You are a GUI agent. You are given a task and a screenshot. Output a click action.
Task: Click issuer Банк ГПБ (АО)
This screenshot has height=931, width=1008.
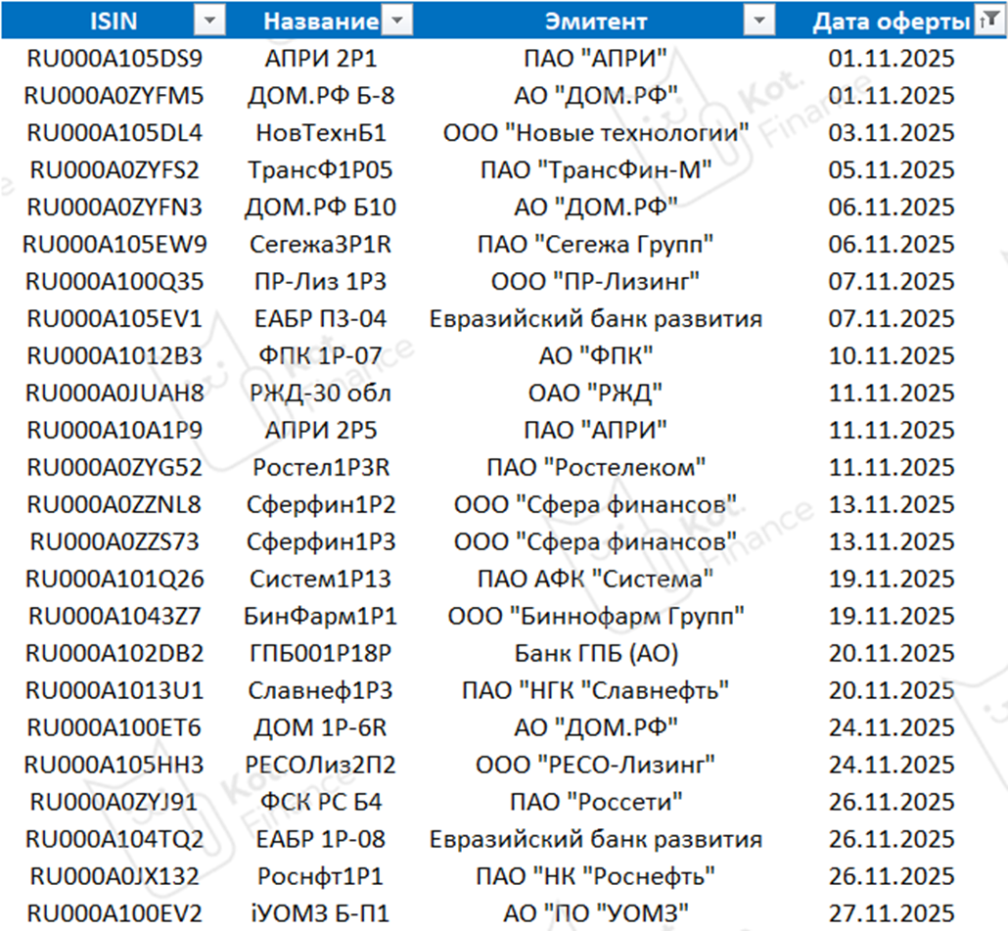pos(595,653)
